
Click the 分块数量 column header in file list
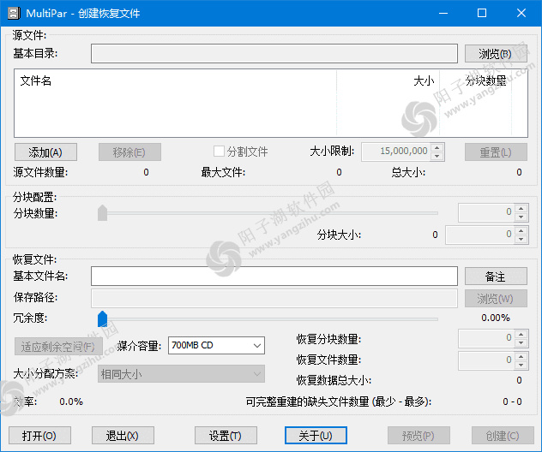point(485,80)
